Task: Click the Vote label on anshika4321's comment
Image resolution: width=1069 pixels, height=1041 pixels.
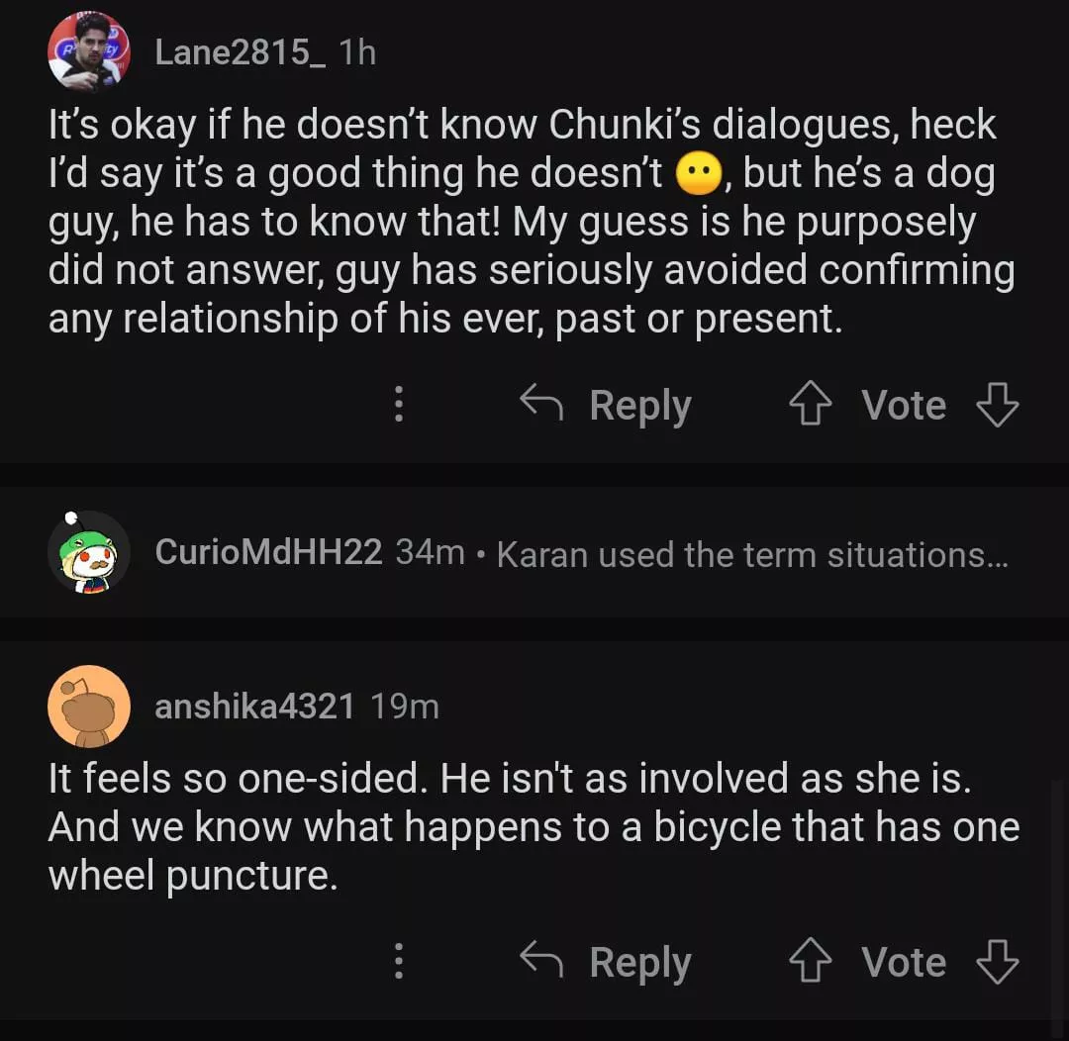Action: 903,963
